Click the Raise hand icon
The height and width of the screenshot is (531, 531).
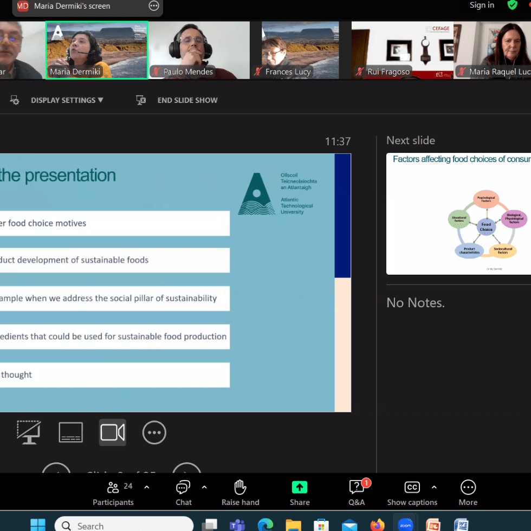pos(240,493)
